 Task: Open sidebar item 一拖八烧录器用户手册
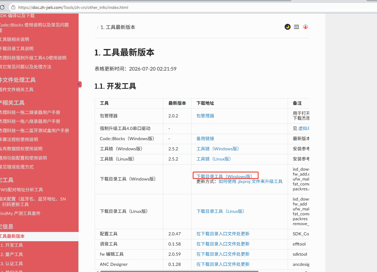coord(30,121)
